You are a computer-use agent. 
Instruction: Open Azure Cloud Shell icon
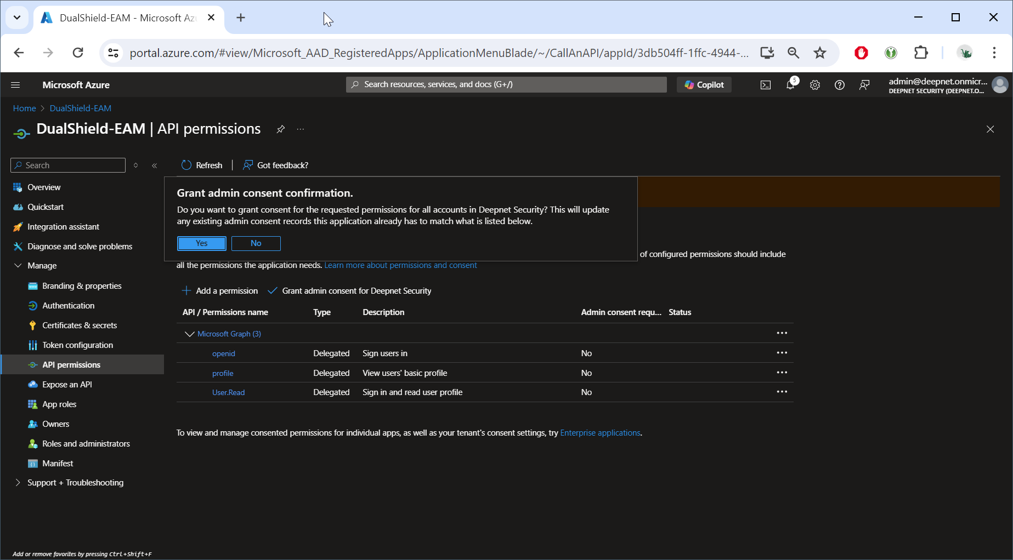(765, 85)
